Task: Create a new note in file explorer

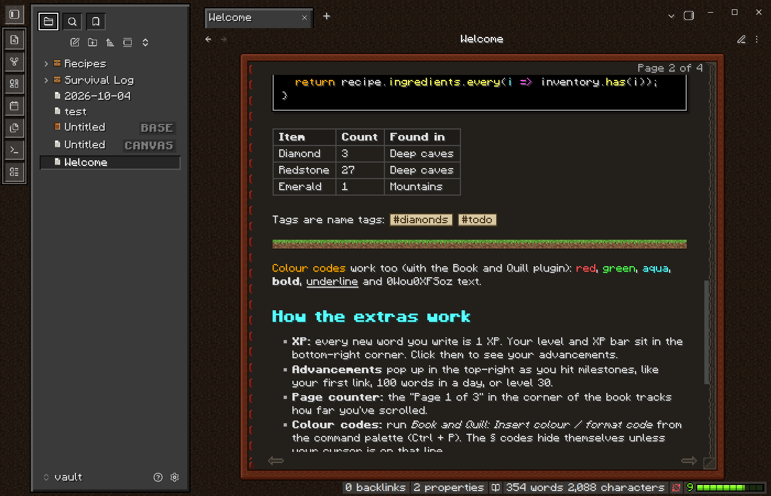Action: [75, 42]
